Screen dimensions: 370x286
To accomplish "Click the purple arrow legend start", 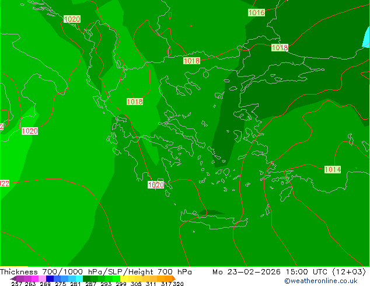I will (13, 278).
